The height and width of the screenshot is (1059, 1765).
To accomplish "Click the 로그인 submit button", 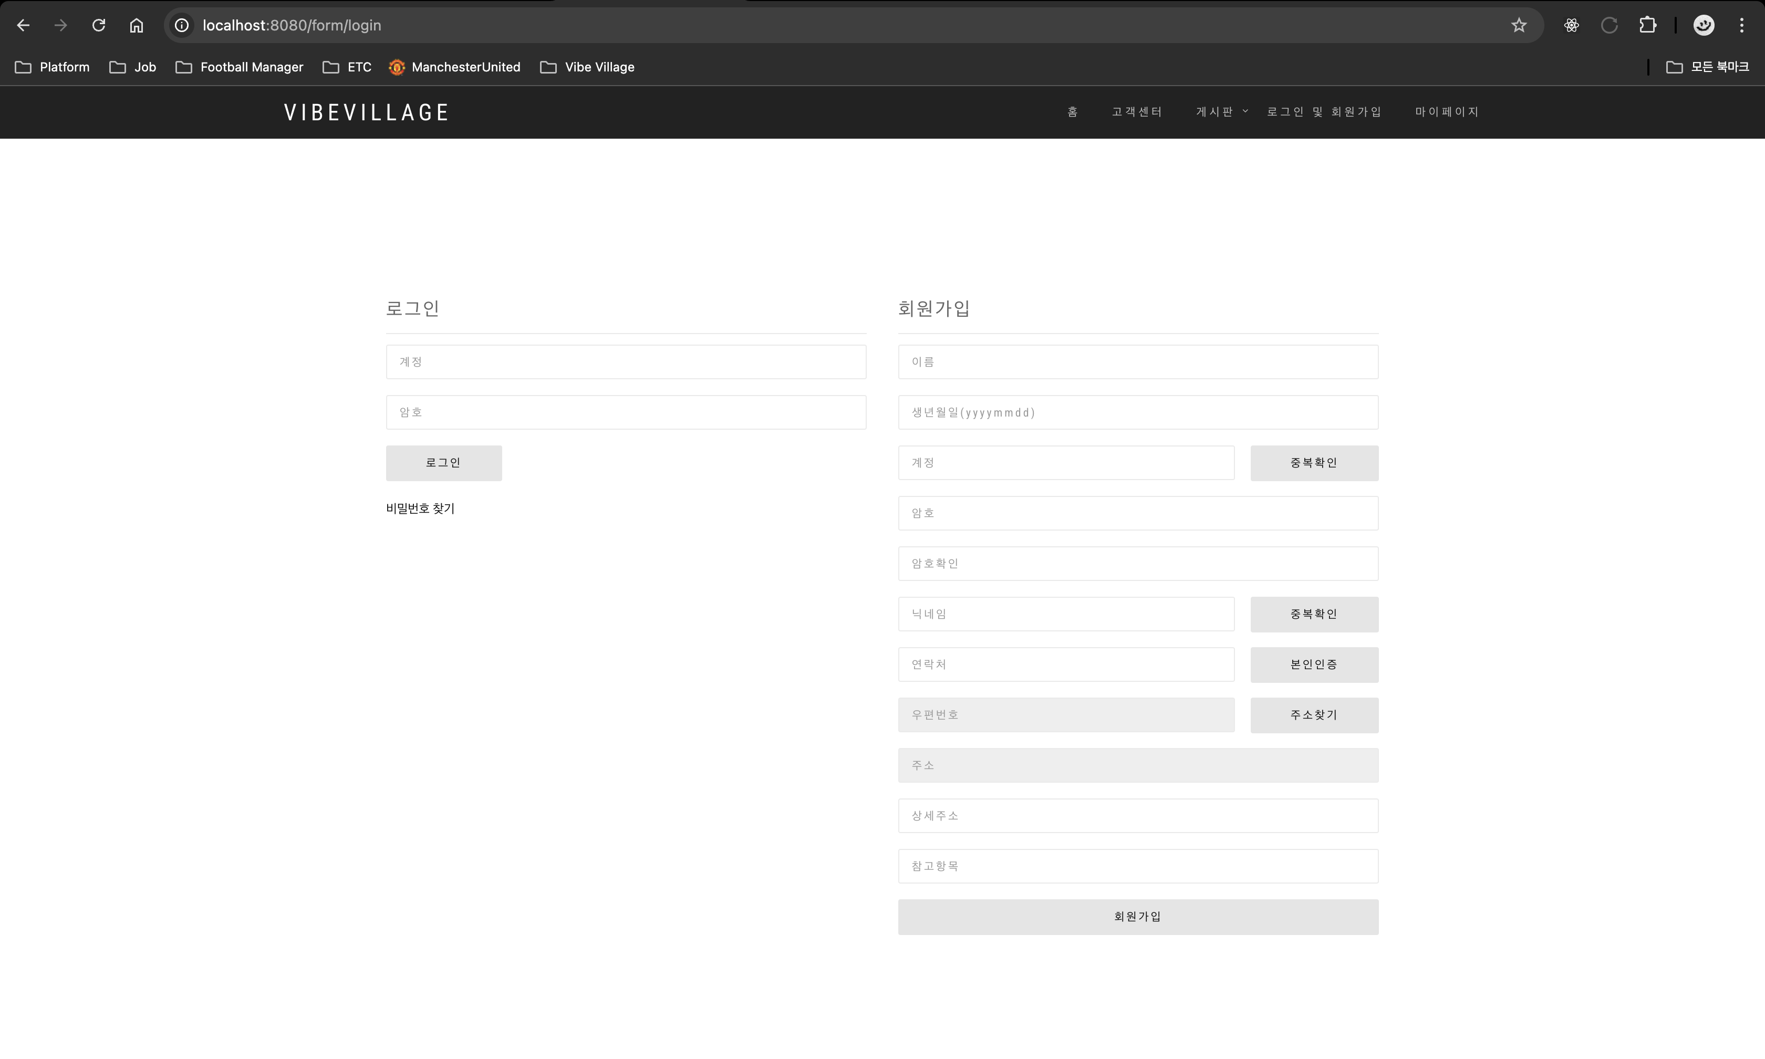I will (444, 463).
